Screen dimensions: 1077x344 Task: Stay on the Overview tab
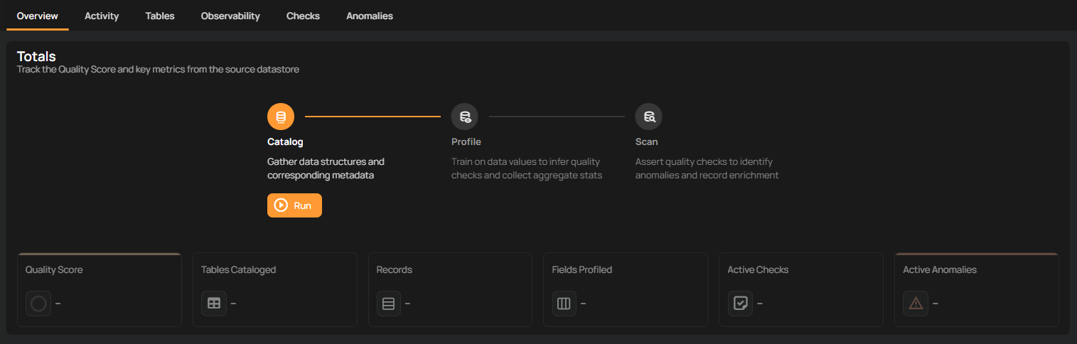pos(38,16)
